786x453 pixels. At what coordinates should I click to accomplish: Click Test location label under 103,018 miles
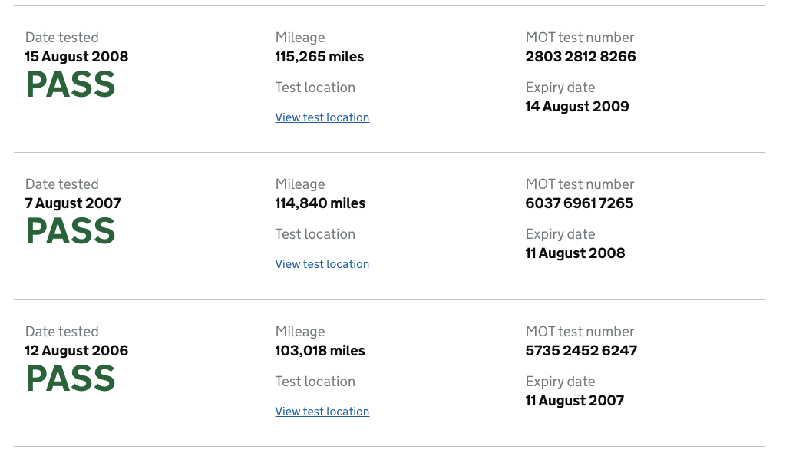coord(315,382)
